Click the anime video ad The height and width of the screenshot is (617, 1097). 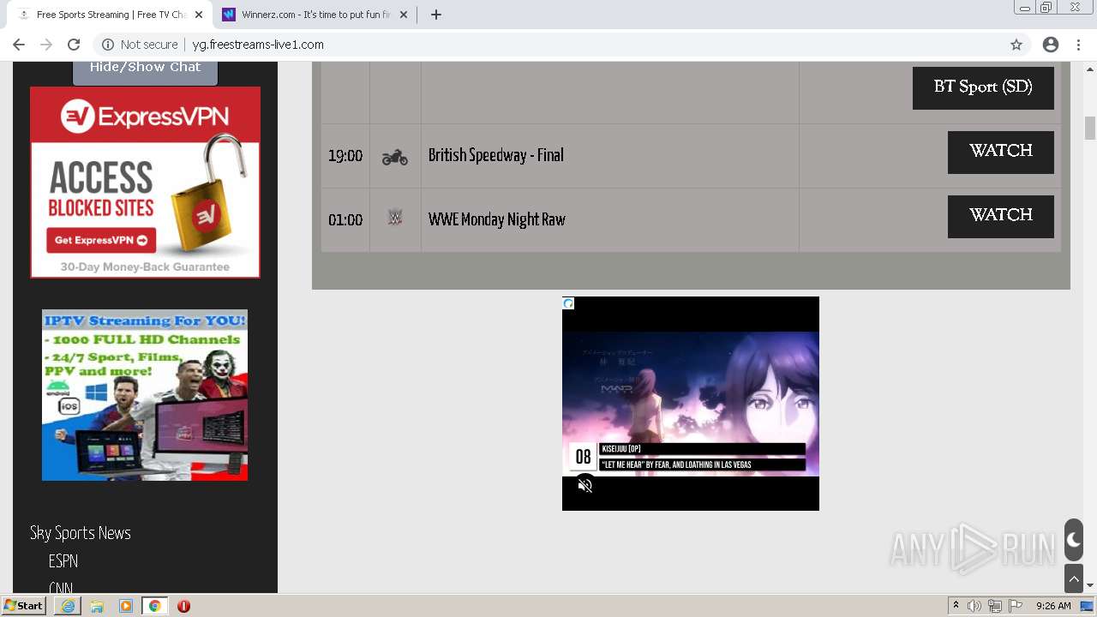tap(691, 404)
